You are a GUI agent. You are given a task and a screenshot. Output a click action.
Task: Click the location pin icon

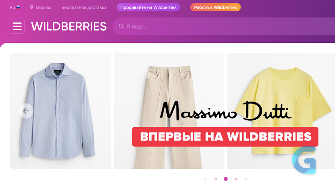click(x=32, y=7)
